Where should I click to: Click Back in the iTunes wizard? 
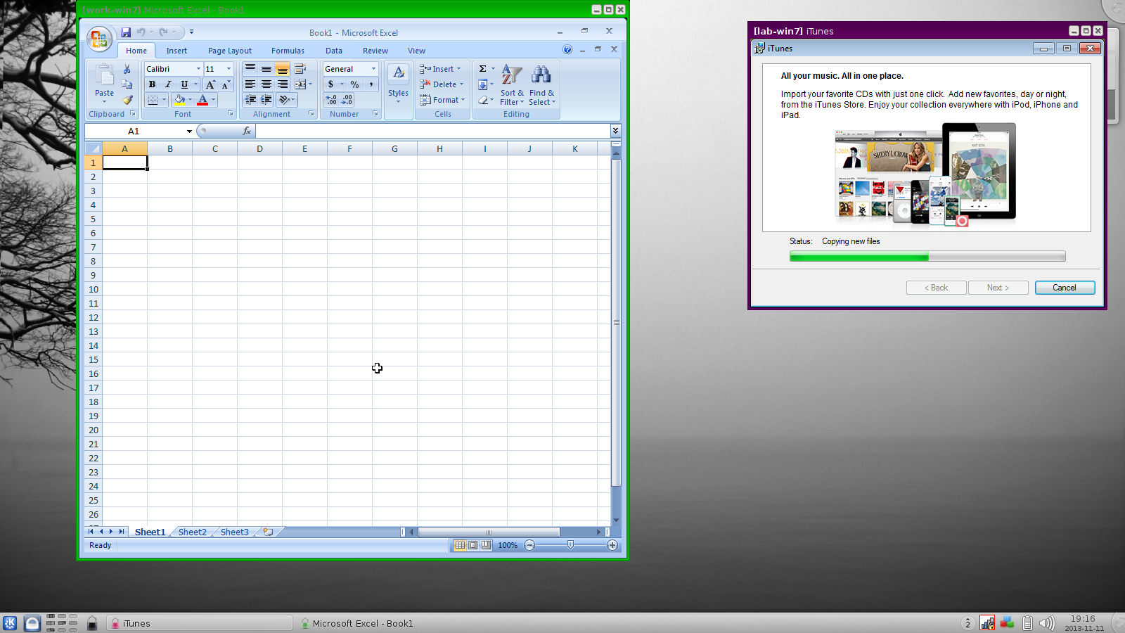click(x=935, y=287)
